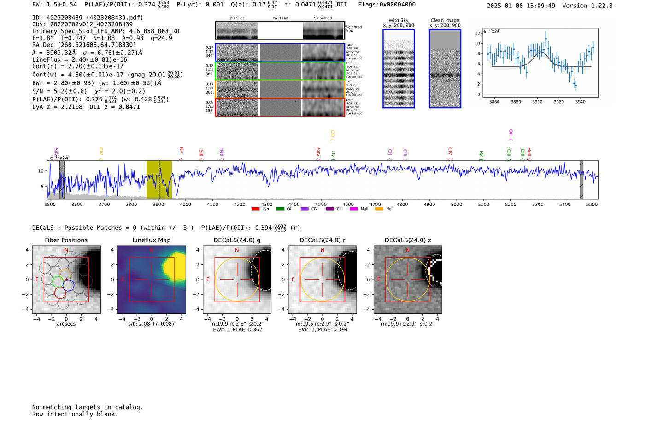
Task: Open the Clean Image cutout
Action: tap(445, 69)
